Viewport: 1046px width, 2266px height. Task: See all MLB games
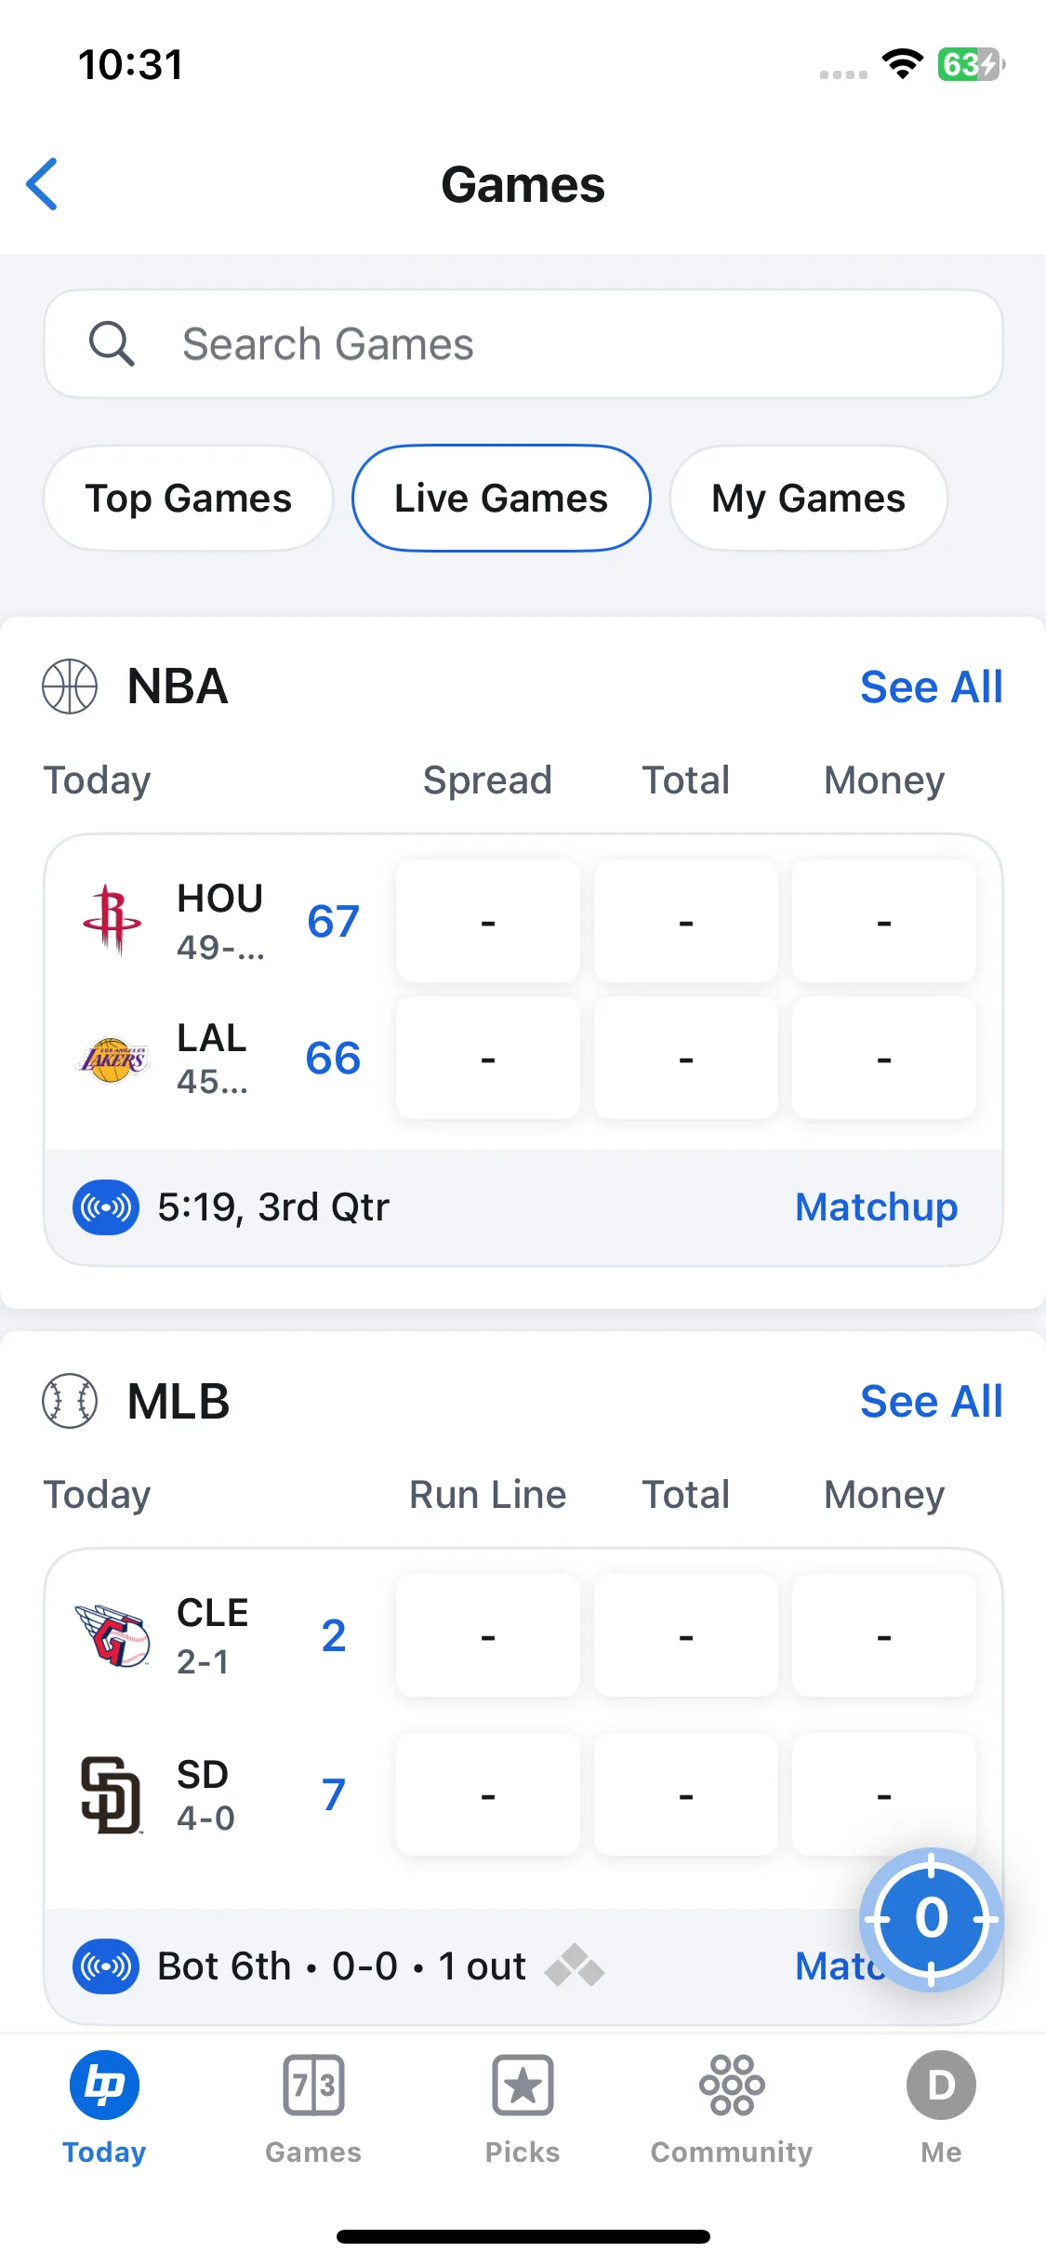[x=931, y=1402]
